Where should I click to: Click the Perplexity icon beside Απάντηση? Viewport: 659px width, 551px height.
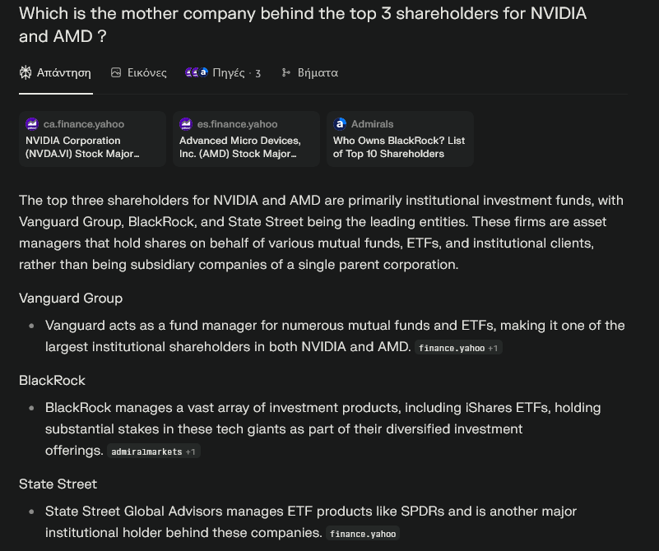(x=26, y=72)
